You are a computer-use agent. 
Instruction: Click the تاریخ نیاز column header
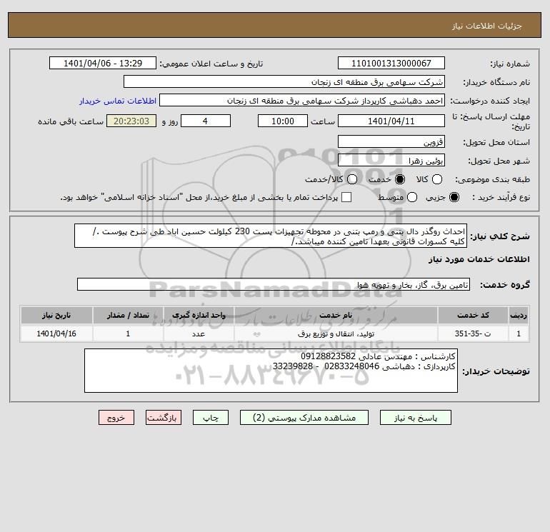coord(56,315)
